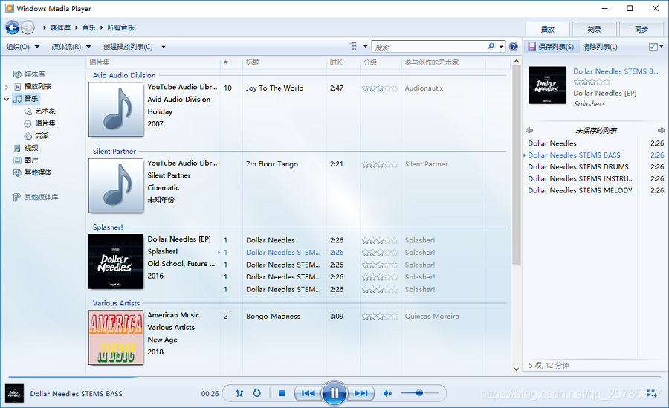
Task: Click Dollar Needles album art in library
Action: [x=116, y=262]
